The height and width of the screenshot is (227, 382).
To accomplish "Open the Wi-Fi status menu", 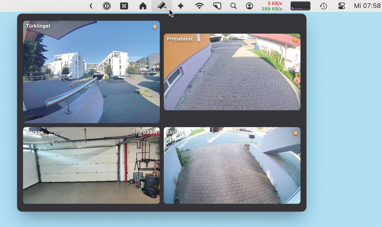I will 199,6.
